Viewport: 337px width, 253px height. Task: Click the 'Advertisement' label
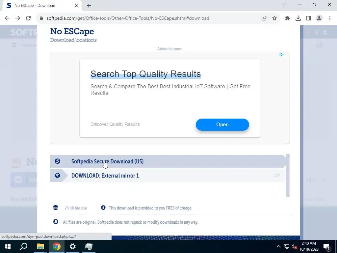[170, 49]
